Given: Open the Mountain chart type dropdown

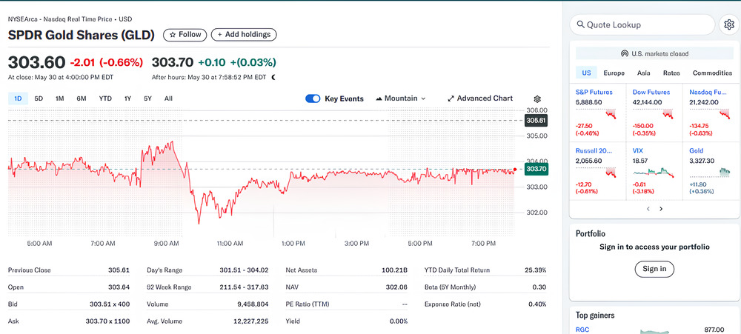Looking at the screenshot, I should point(401,98).
